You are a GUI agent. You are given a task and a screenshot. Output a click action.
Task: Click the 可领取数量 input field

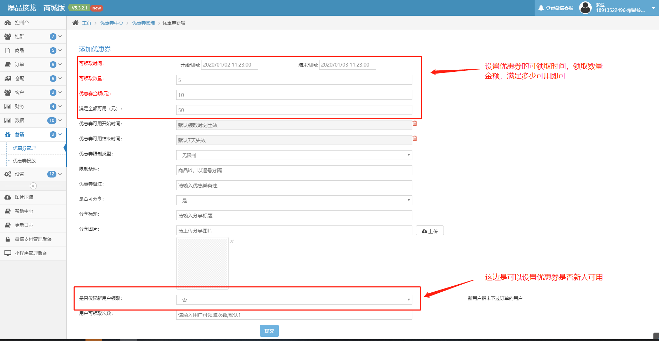click(294, 80)
